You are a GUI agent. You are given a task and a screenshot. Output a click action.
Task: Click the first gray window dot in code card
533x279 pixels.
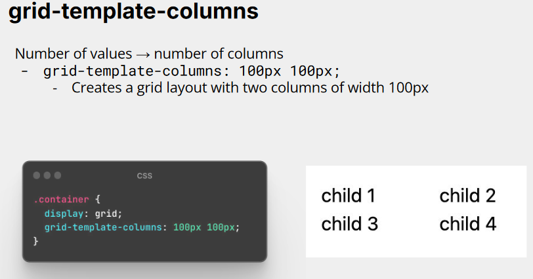(37, 176)
